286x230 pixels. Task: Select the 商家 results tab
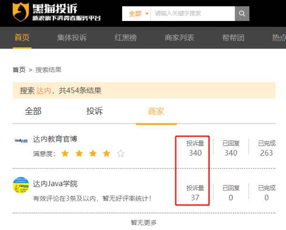[156, 111]
